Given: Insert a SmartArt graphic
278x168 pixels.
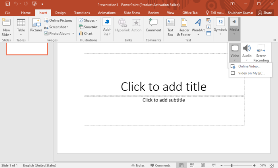Looking at the screenshot, I should click(88, 27).
